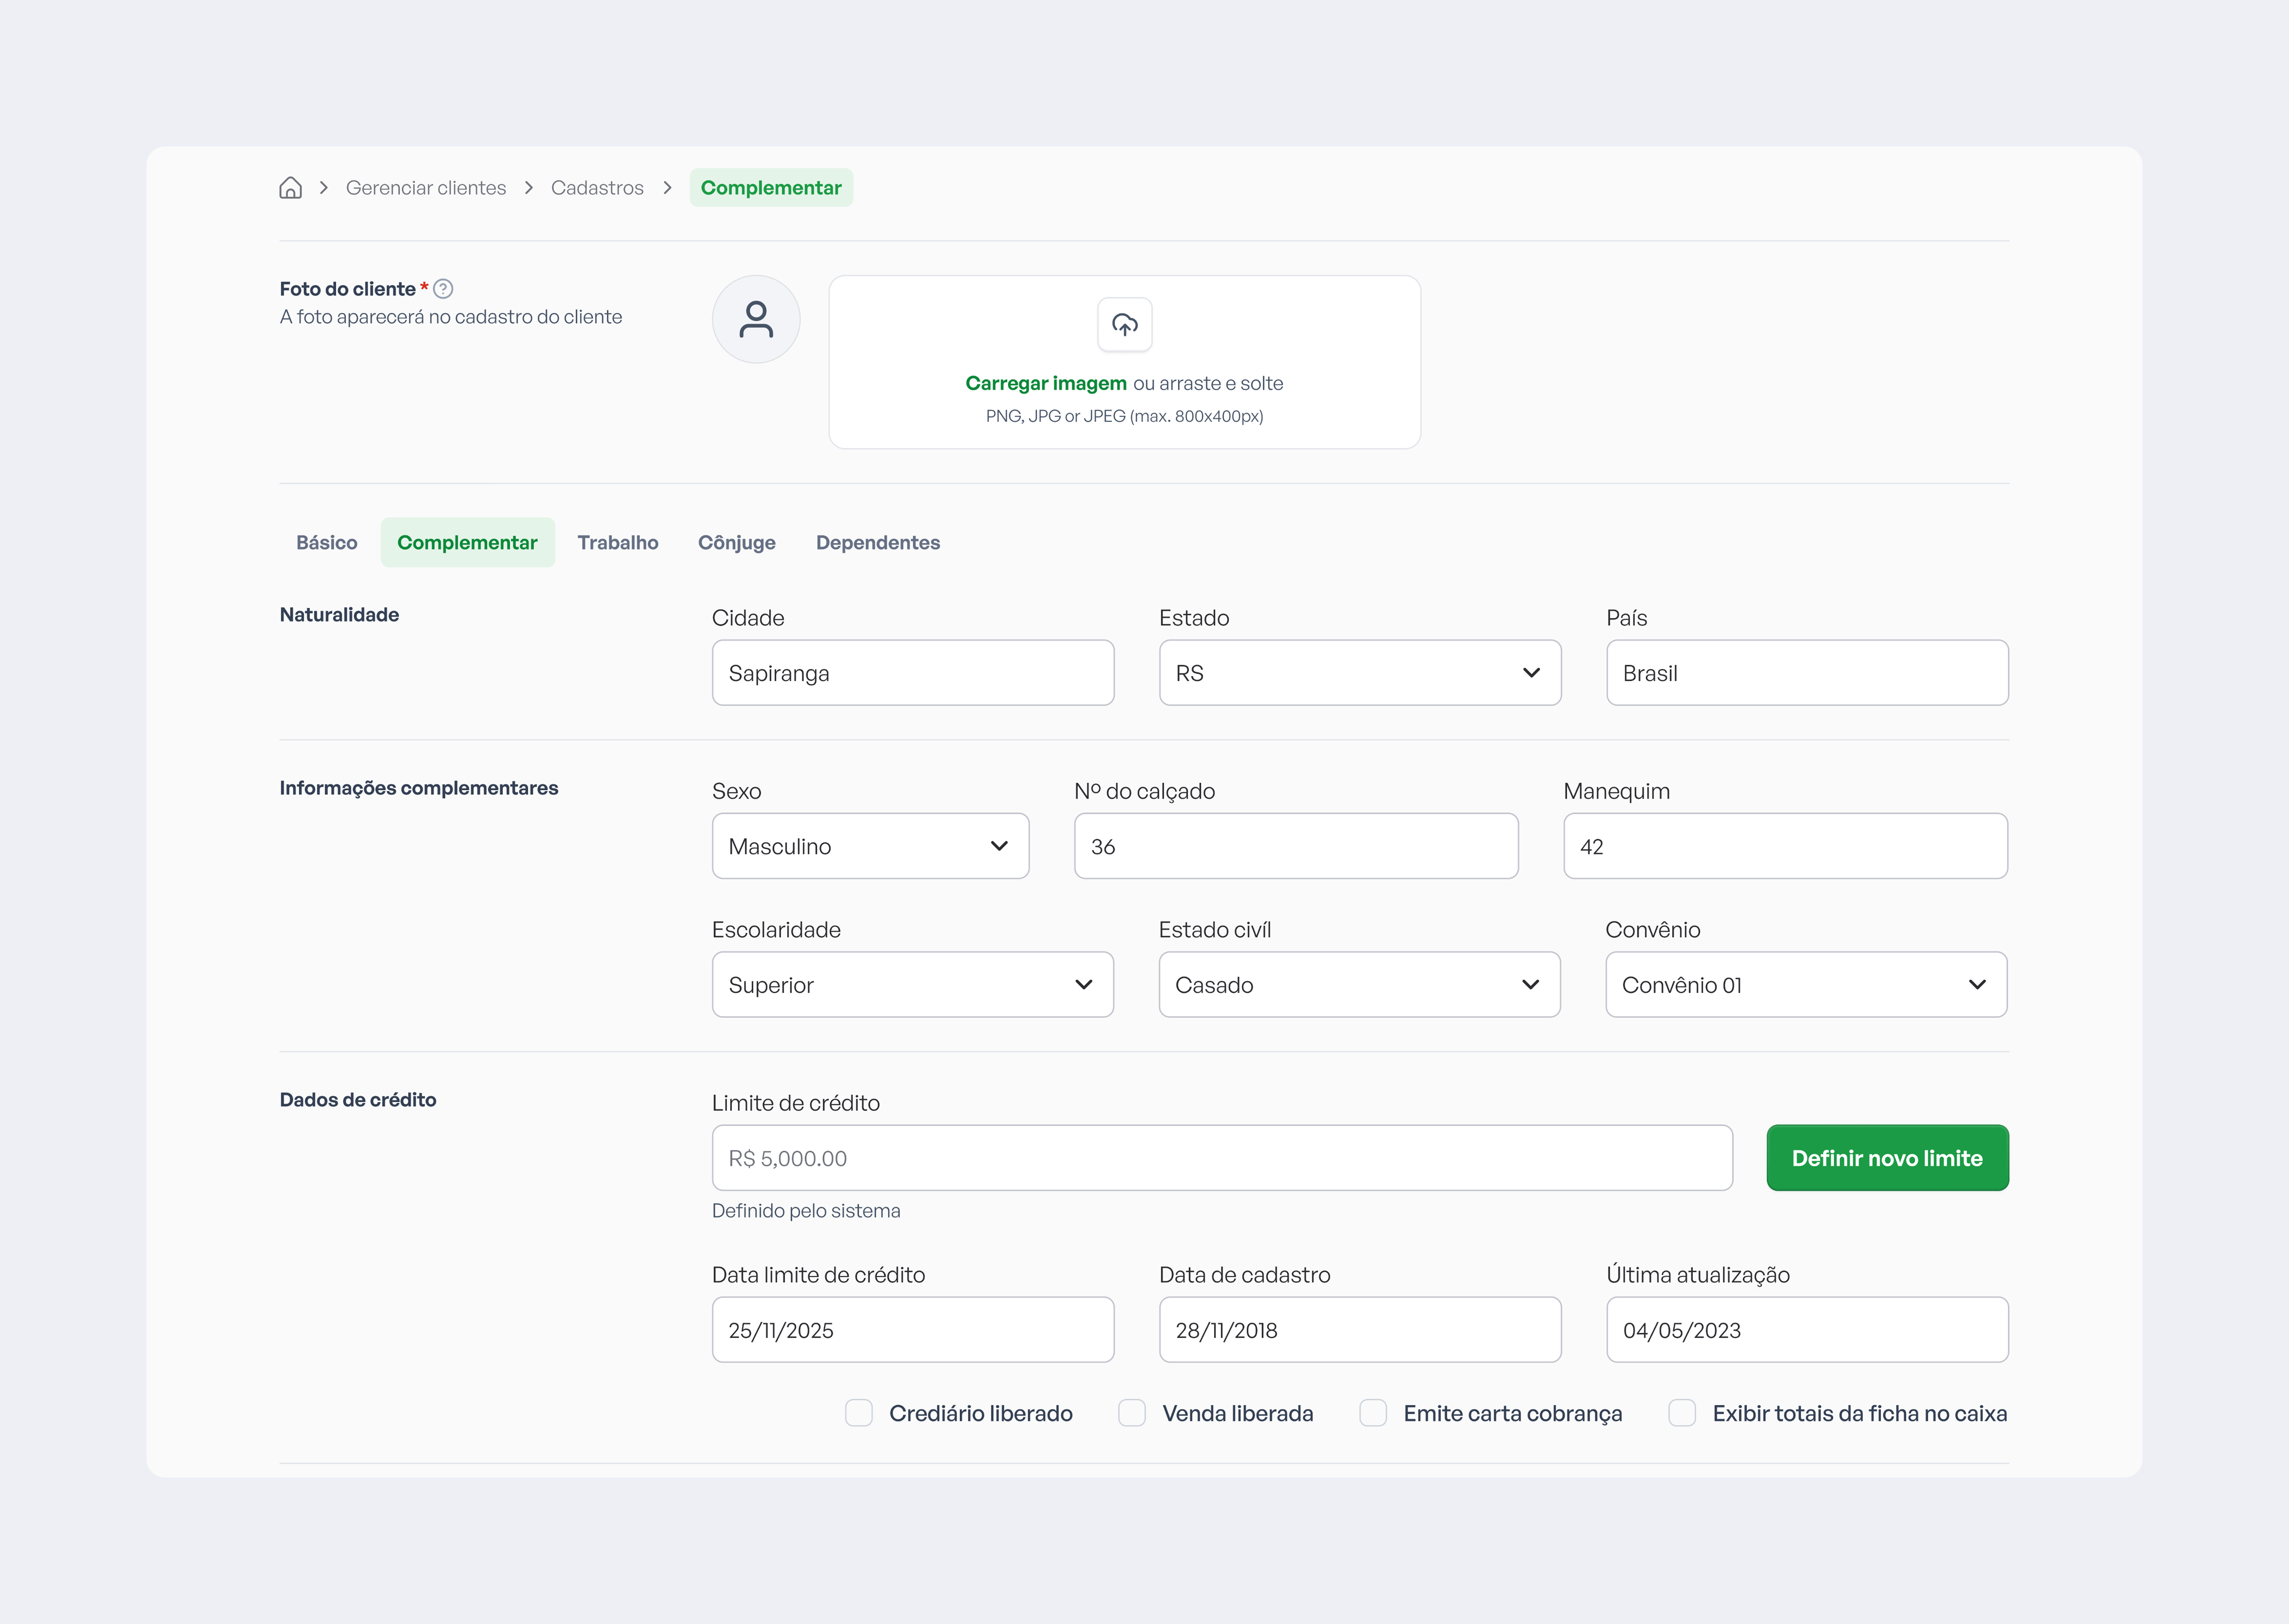Go to home via breadcrumb house icon
The image size is (2289, 1624).
click(290, 188)
